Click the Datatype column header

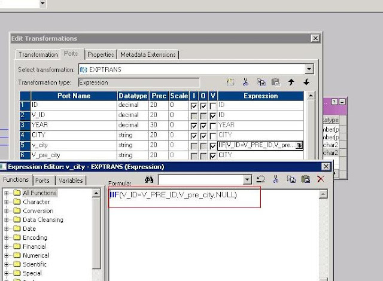[133, 96]
